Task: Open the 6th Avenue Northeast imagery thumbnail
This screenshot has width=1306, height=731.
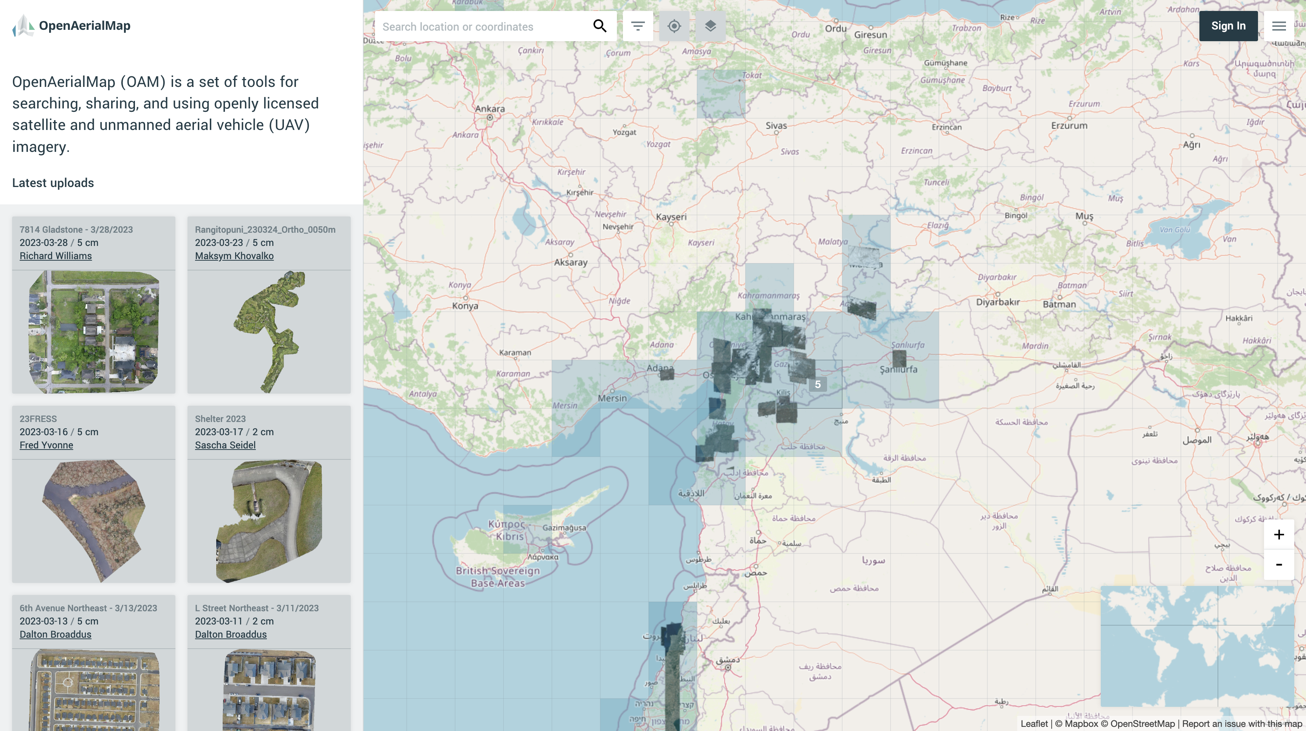Action: [94, 690]
